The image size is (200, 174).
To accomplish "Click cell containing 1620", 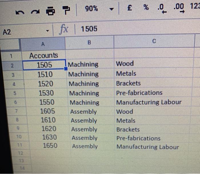I will [49, 129].
